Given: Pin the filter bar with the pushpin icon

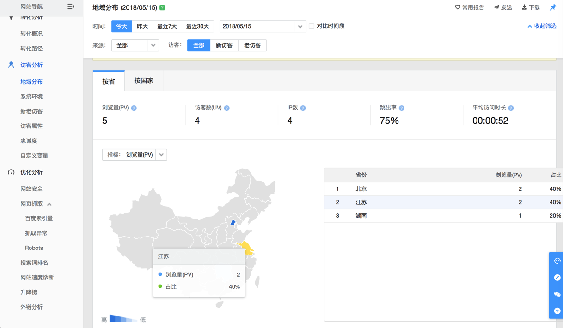Looking at the screenshot, I should (553, 7).
